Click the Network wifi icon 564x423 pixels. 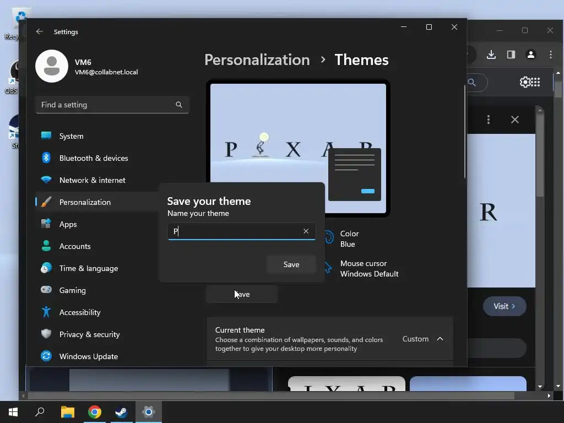(x=46, y=180)
